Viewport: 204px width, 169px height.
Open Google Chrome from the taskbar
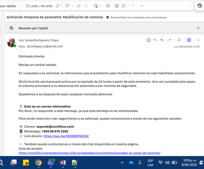point(38,162)
